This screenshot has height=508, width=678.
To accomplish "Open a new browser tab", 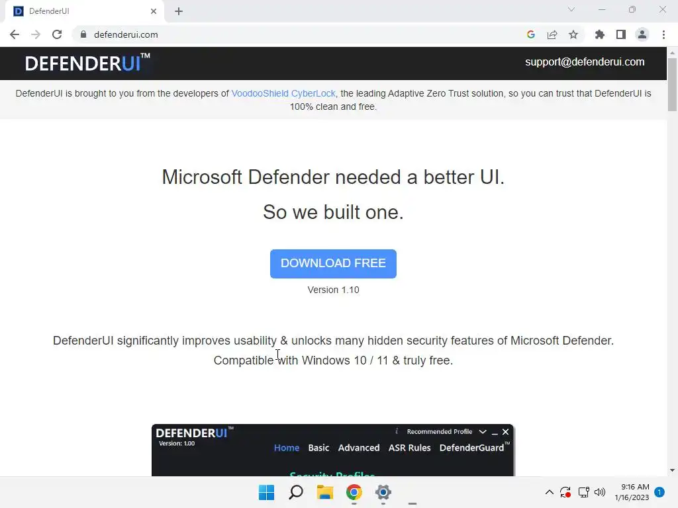I will (x=179, y=11).
